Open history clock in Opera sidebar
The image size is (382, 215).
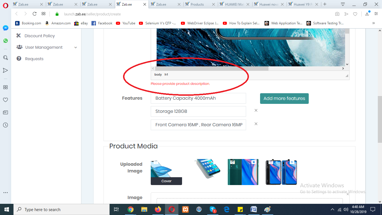(x=5, y=125)
